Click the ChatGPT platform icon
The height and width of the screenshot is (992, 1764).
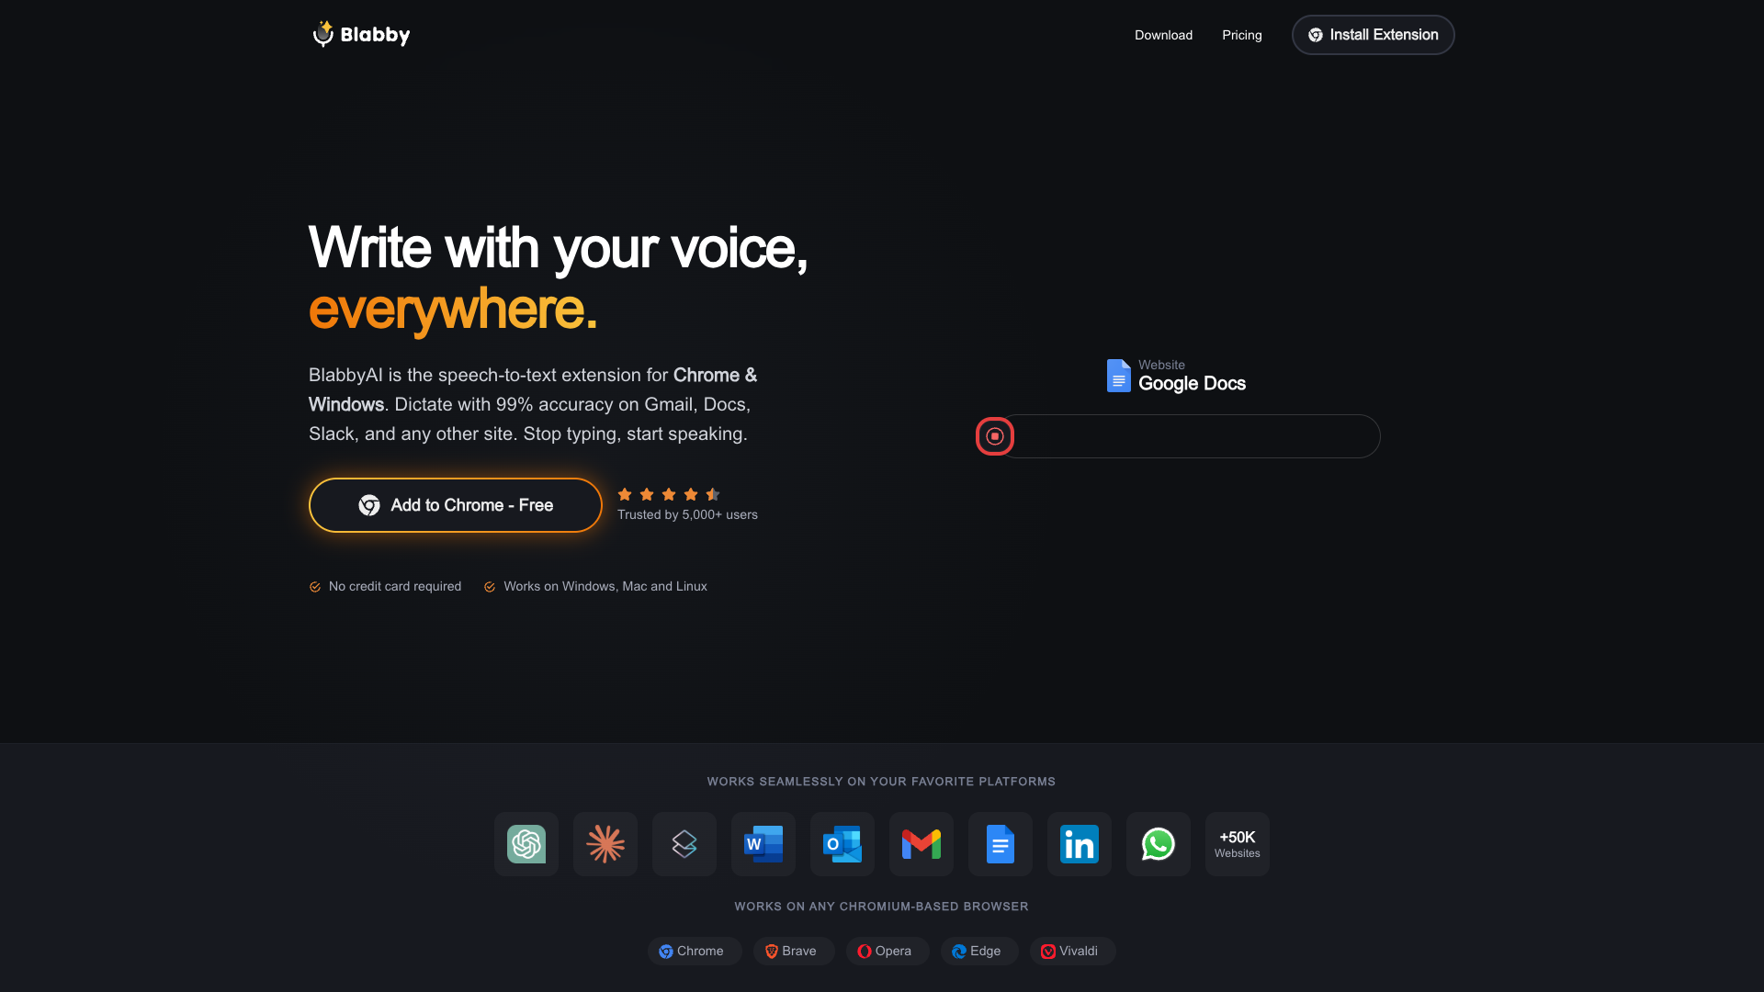pyautogui.click(x=526, y=844)
